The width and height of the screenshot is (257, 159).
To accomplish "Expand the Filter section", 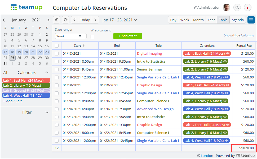I will coord(47,113).
